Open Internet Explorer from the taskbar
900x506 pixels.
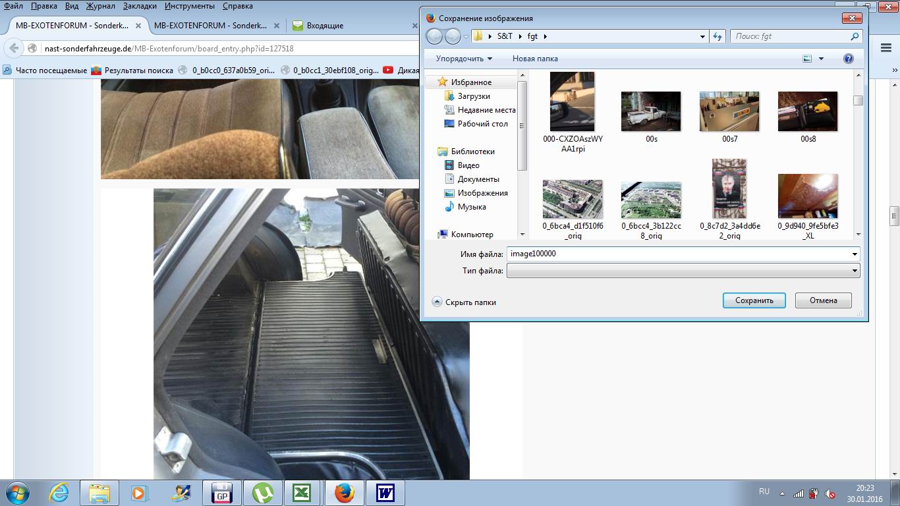(59, 492)
